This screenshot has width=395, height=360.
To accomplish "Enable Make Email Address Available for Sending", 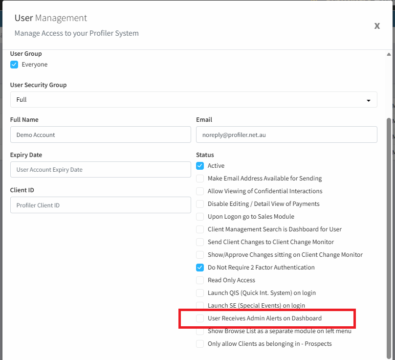I will pyautogui.click(x=200, y=179).
